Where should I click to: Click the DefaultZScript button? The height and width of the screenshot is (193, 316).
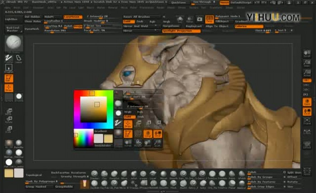click(241, 3)
